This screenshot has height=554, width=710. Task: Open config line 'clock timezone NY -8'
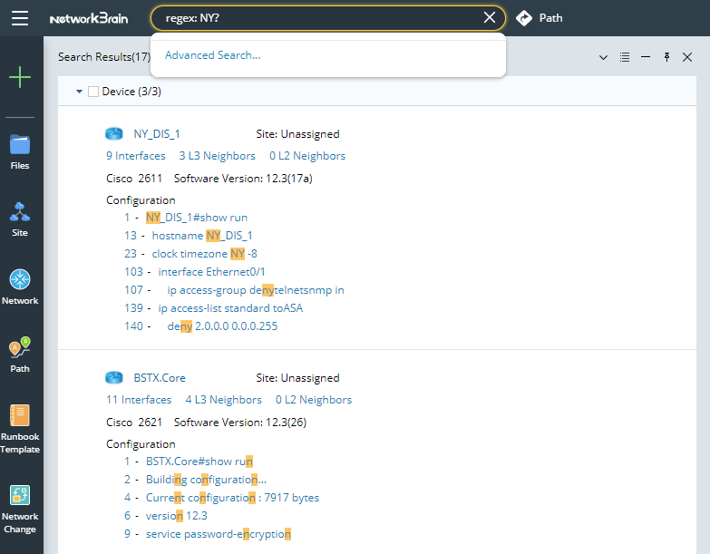pyautogui.click(x=205, y=254)
